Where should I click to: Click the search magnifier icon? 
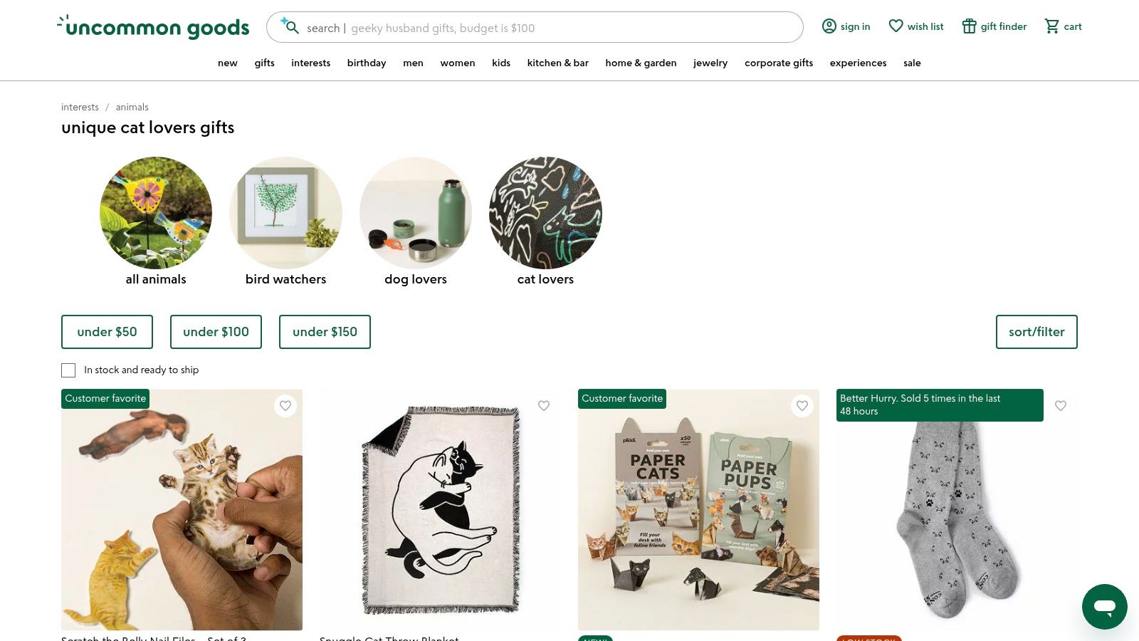coord(290,27)
